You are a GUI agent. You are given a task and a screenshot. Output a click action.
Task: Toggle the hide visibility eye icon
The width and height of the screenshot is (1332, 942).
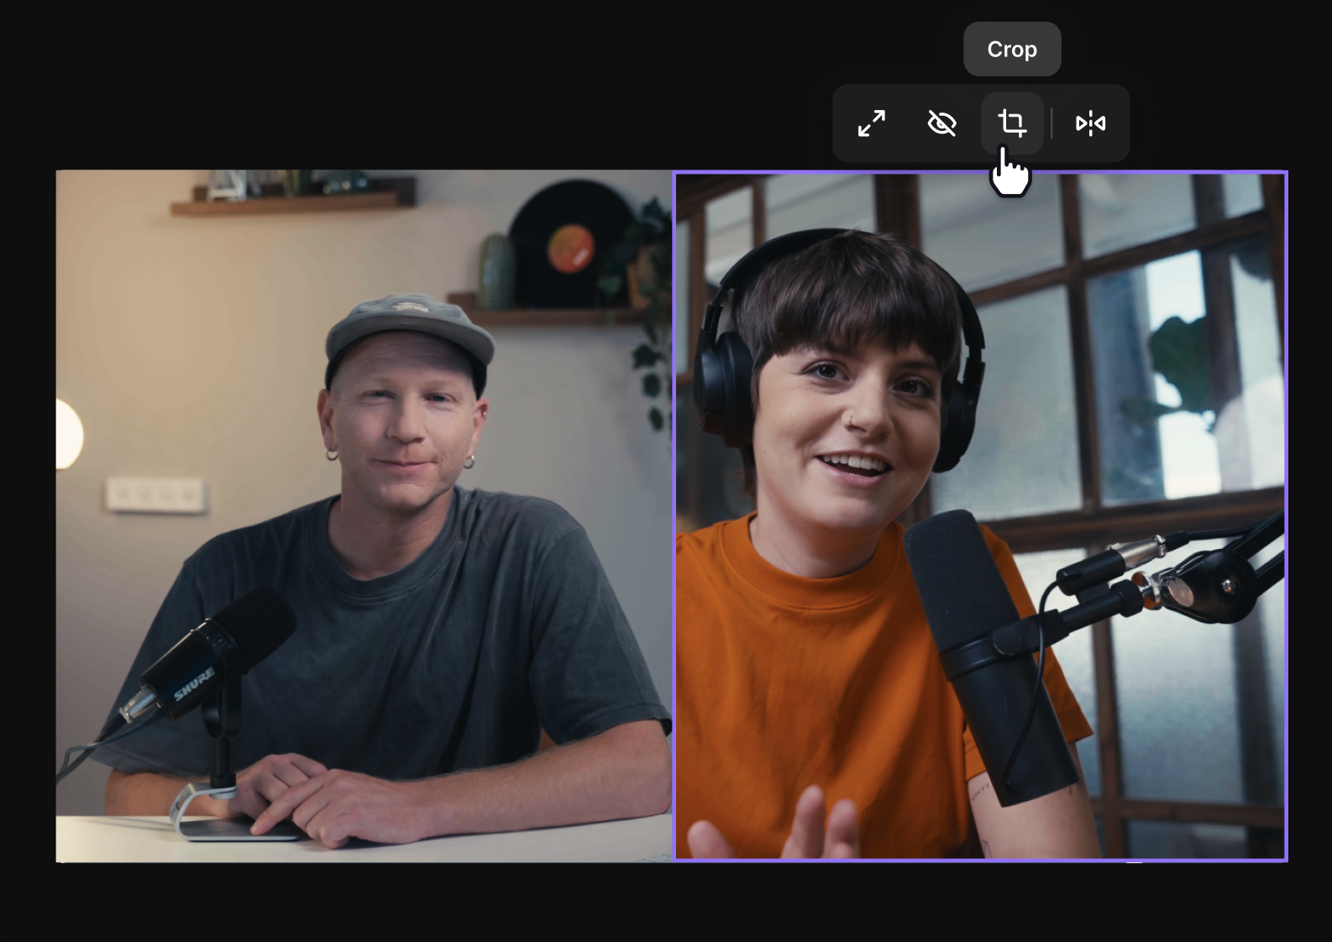[x=941, y=123]
